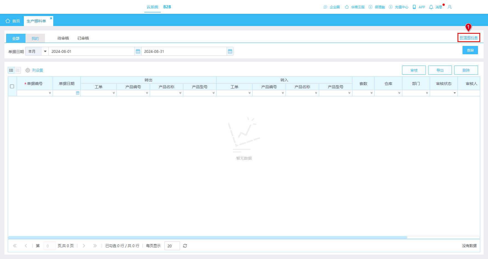Click the 导出 export button
Viewport: 488px width, 259px height.
pyautogui.click(x=440, y=70)
